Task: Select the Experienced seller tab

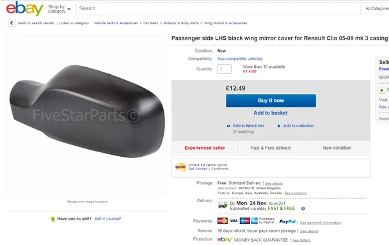Action: (x=205, y=148)
